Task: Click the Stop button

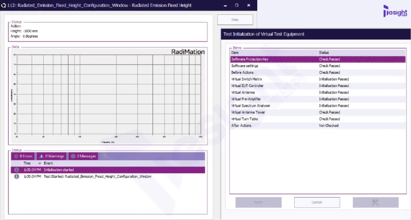Action: click(235, 20)
